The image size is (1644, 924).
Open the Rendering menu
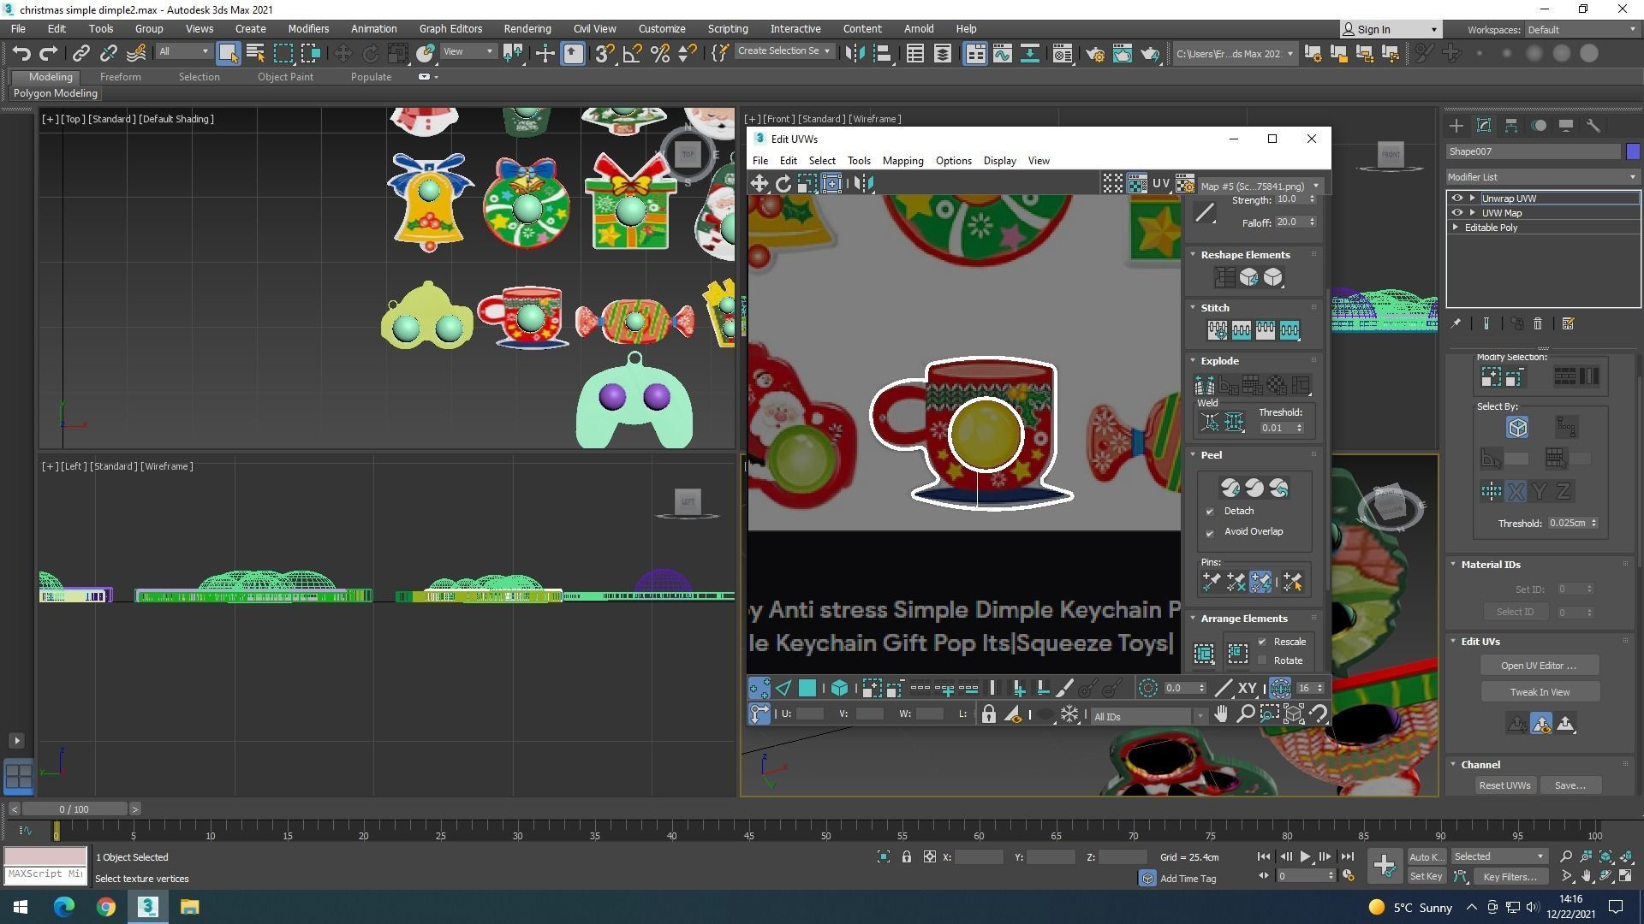coord(527,28)
